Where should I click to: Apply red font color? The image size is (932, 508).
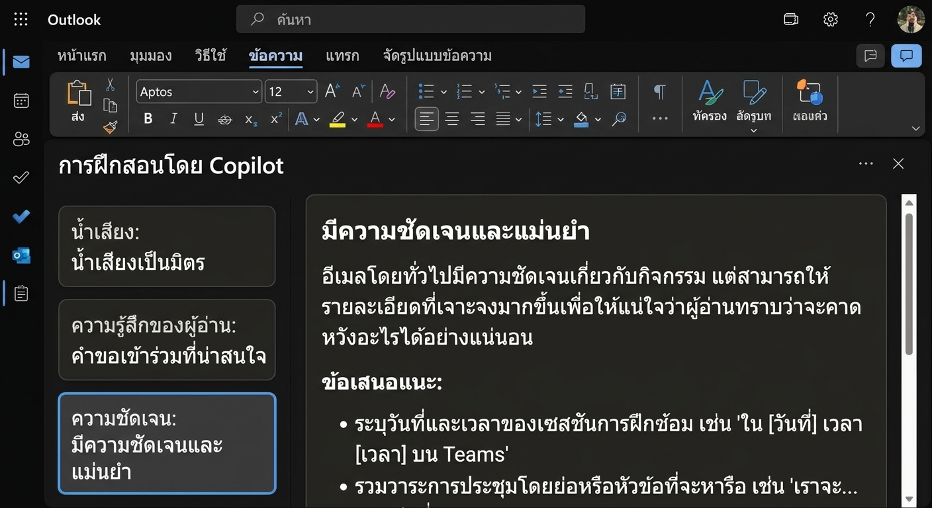375,120
